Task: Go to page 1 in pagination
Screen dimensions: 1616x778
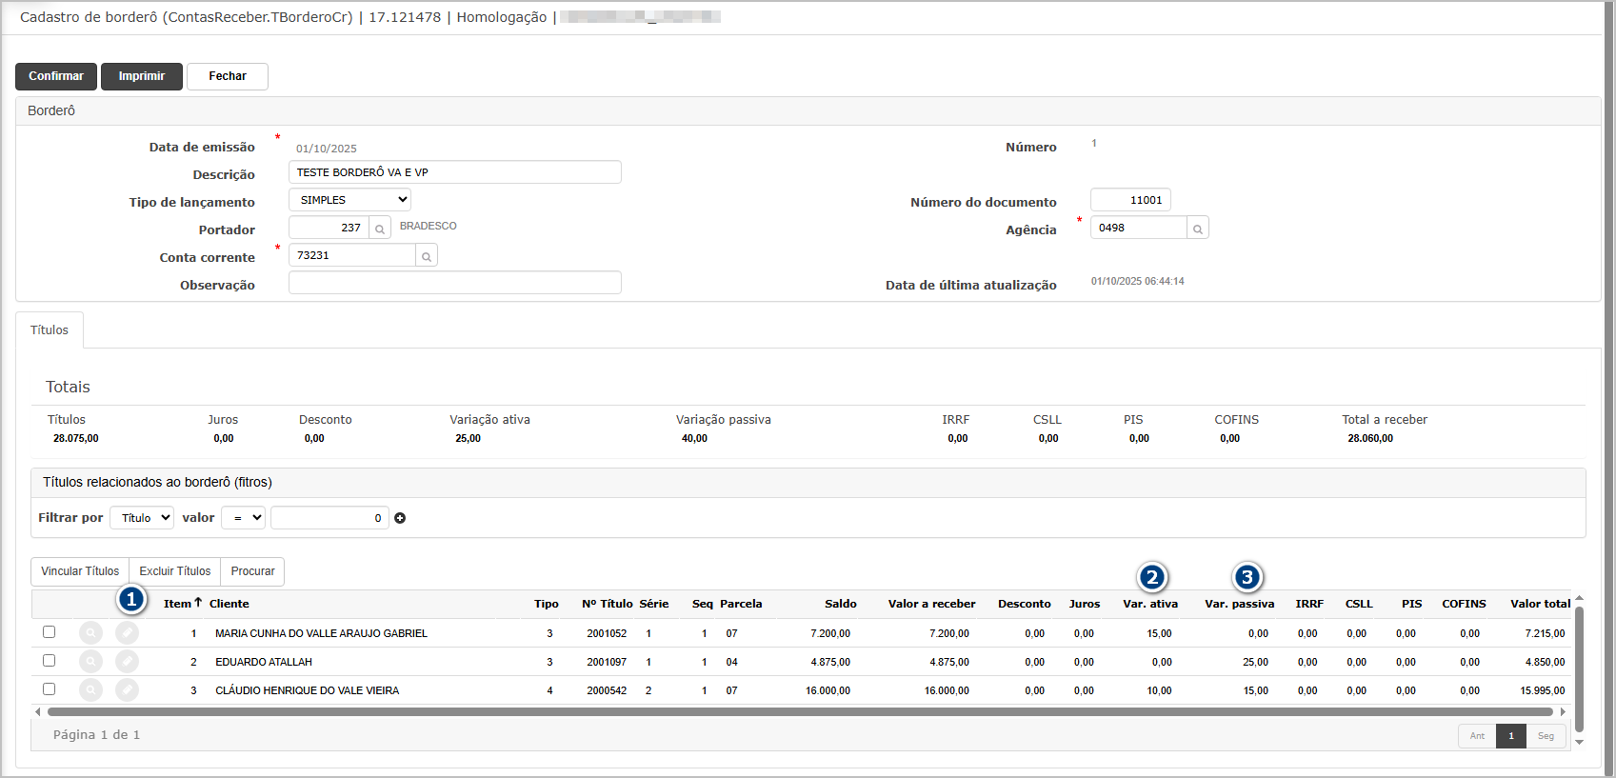Action: pyautogui.click(x=1510, y=736)
